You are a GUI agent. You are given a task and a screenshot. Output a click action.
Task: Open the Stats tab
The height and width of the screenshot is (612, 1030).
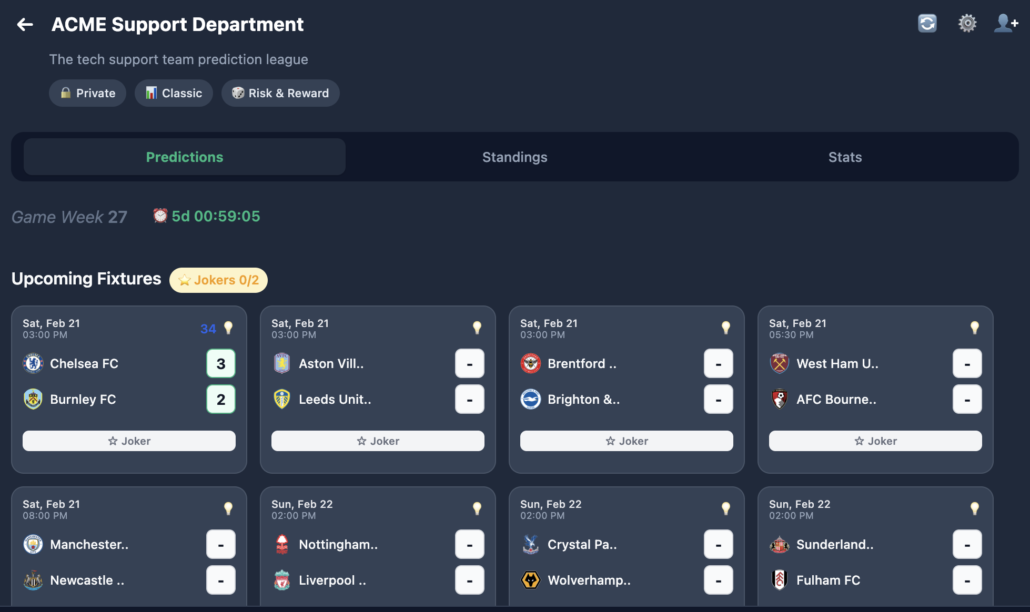point(845,157)
